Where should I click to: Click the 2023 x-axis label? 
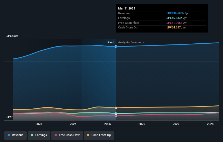39,124
